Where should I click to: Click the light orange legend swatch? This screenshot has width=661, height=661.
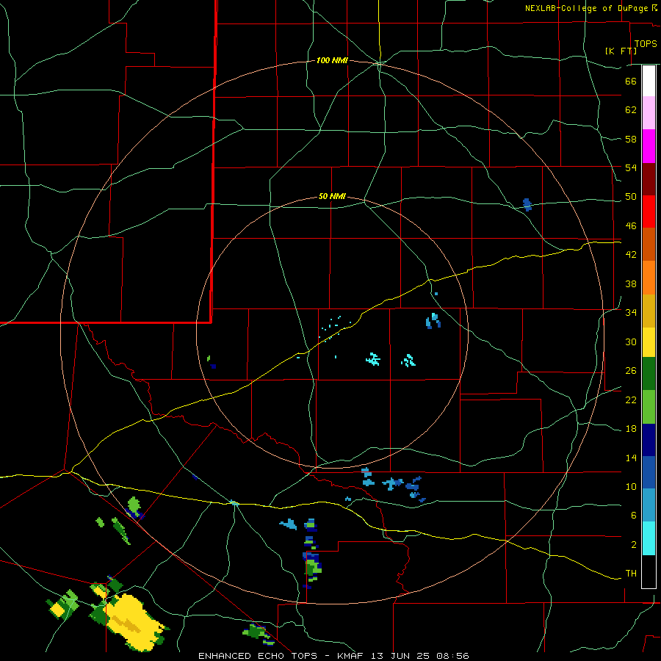point(649,278)
